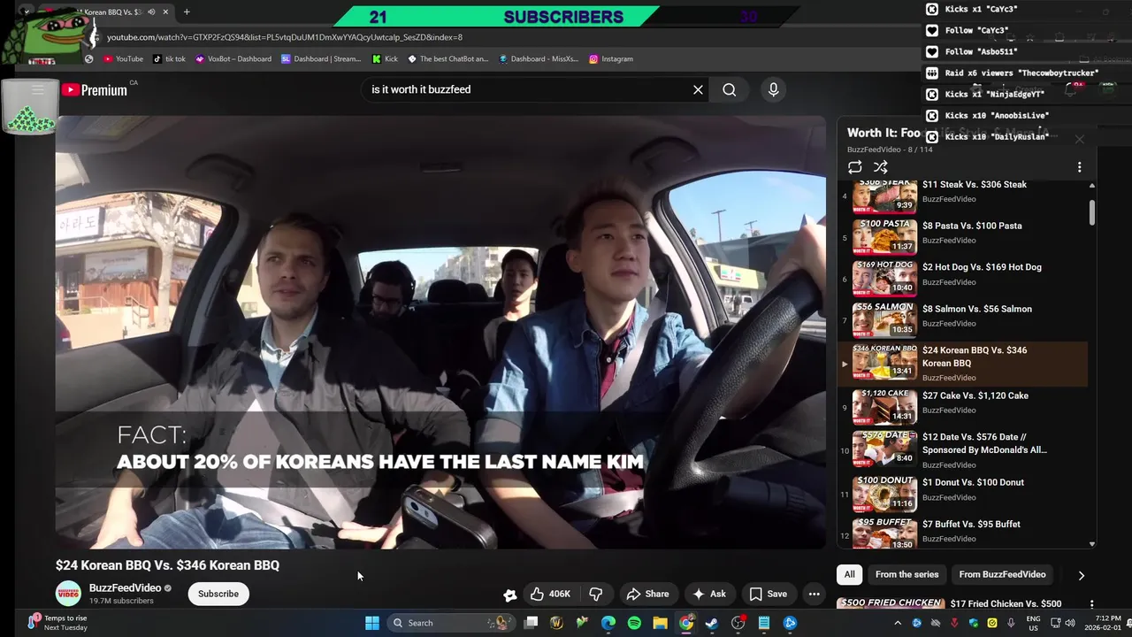Open BuzzFeedVideo channel avatar
This screenshot has width=1132, height=637.
coord(68,594)
